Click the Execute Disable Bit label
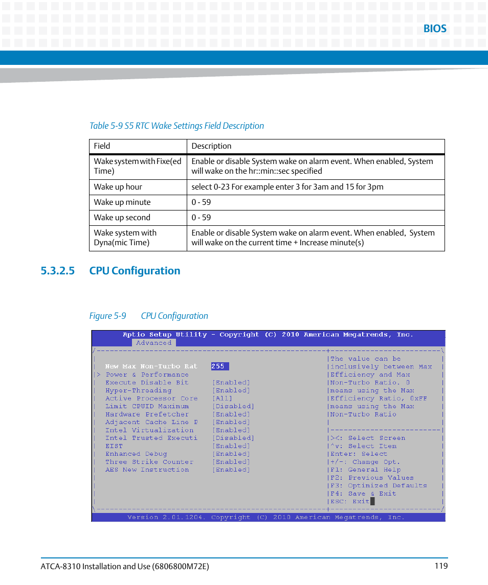488x585 pixels. [x=147, y=382]
